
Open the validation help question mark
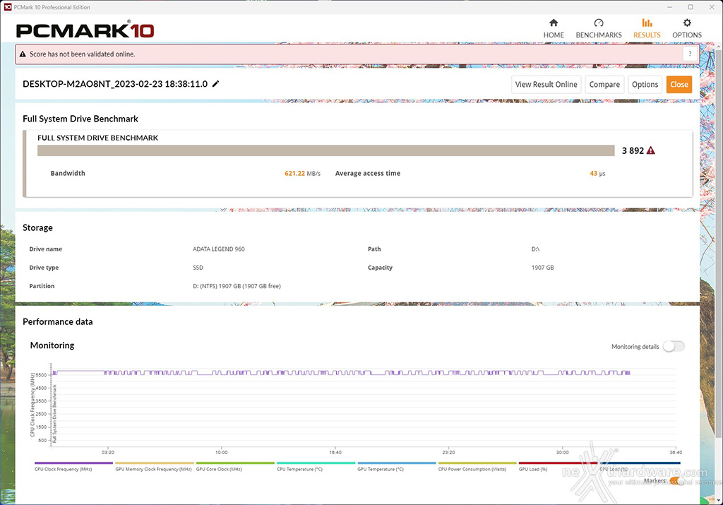[690, 54]
